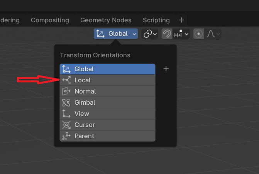The height and width of the screenshot is (174, 259).
Task: Open the Snapping options dropdown
Action: click(181, 34)
